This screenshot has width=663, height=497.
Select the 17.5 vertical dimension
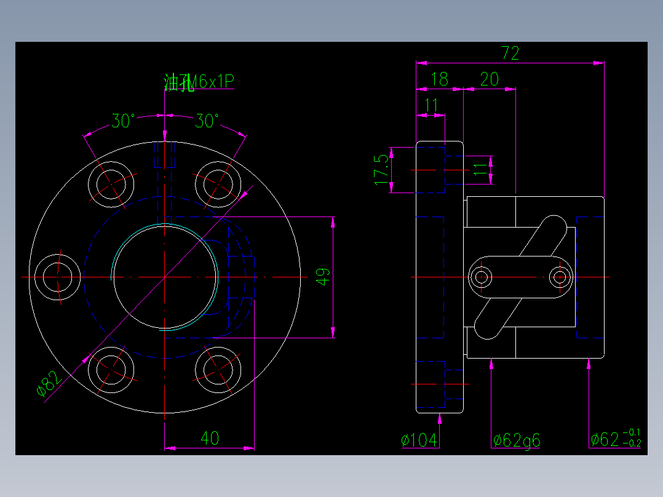click(x=381, y=170)
